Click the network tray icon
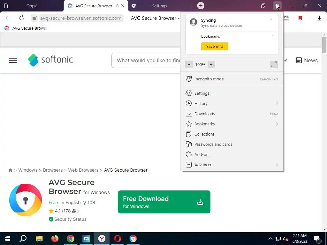This screenshot has width=327, height=245. (278, 239)
